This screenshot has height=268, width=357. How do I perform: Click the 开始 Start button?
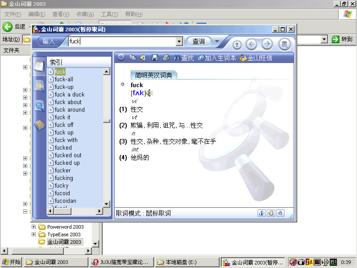[11, 262]
